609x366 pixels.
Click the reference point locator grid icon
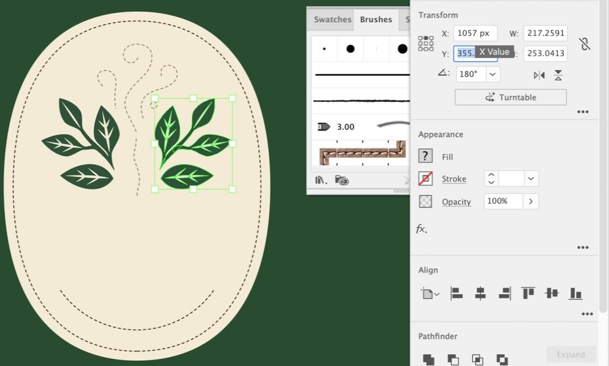coord(426,43)
